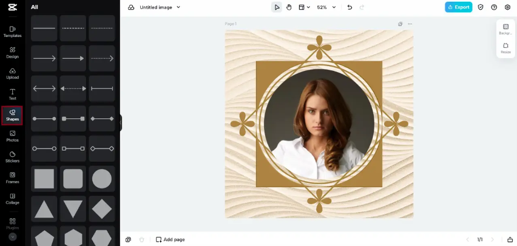This screenshot has width=517, height=246.
Task: Go to the previous page arrow
Action: coord(467,239)
